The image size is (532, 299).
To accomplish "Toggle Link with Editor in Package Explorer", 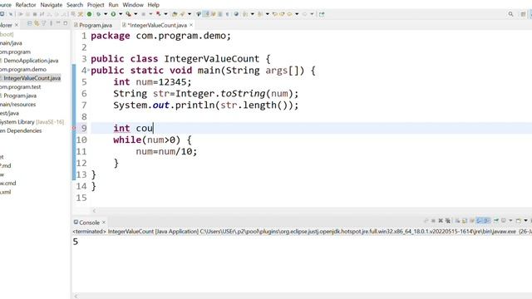I will (x=37, y=23).
